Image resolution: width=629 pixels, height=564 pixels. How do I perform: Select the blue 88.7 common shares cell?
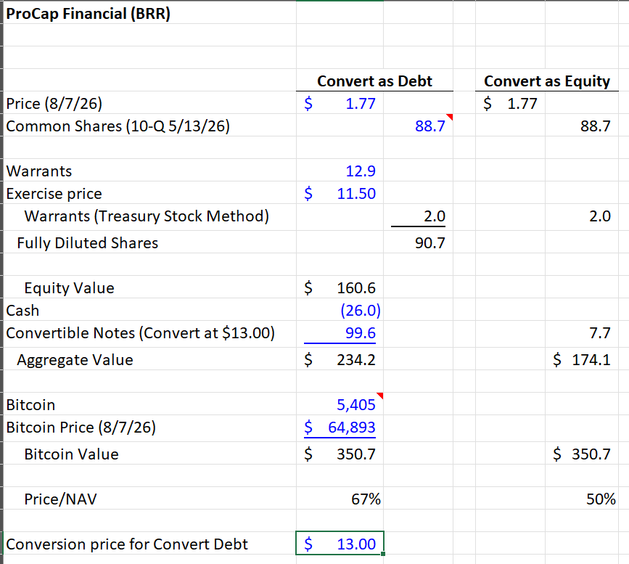418,126
